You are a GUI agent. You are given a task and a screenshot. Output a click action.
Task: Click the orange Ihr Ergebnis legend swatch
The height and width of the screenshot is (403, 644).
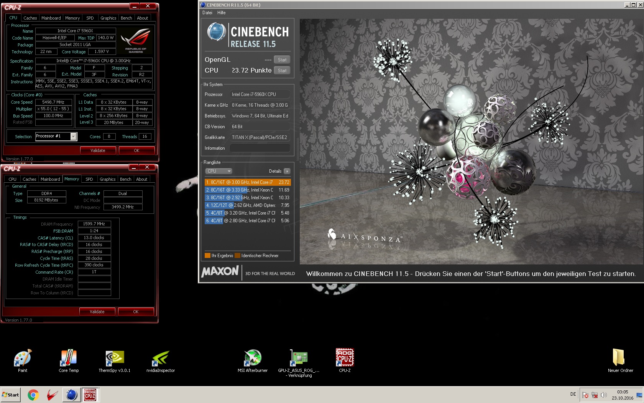point(208,256)
